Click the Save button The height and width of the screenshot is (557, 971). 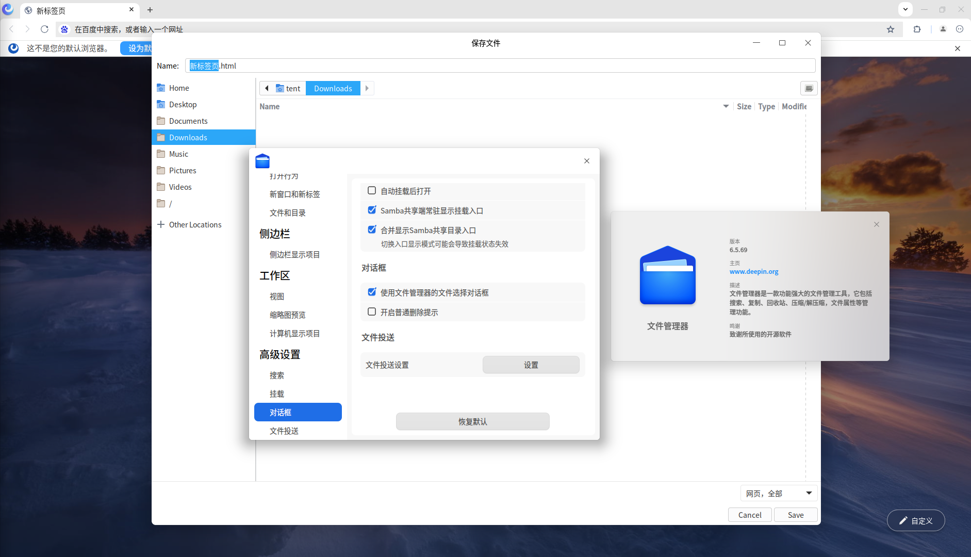point(796,515)
